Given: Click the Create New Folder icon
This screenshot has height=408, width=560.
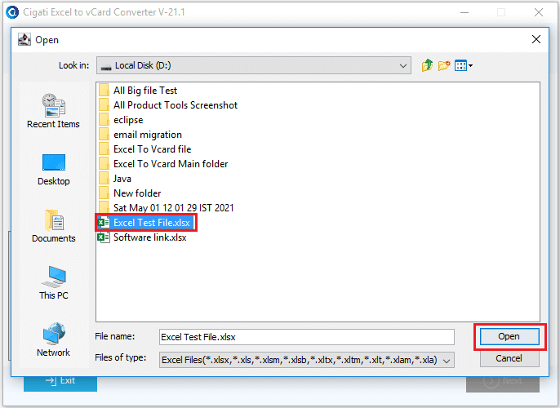Looking at the screenshot, I should point(444,65).
